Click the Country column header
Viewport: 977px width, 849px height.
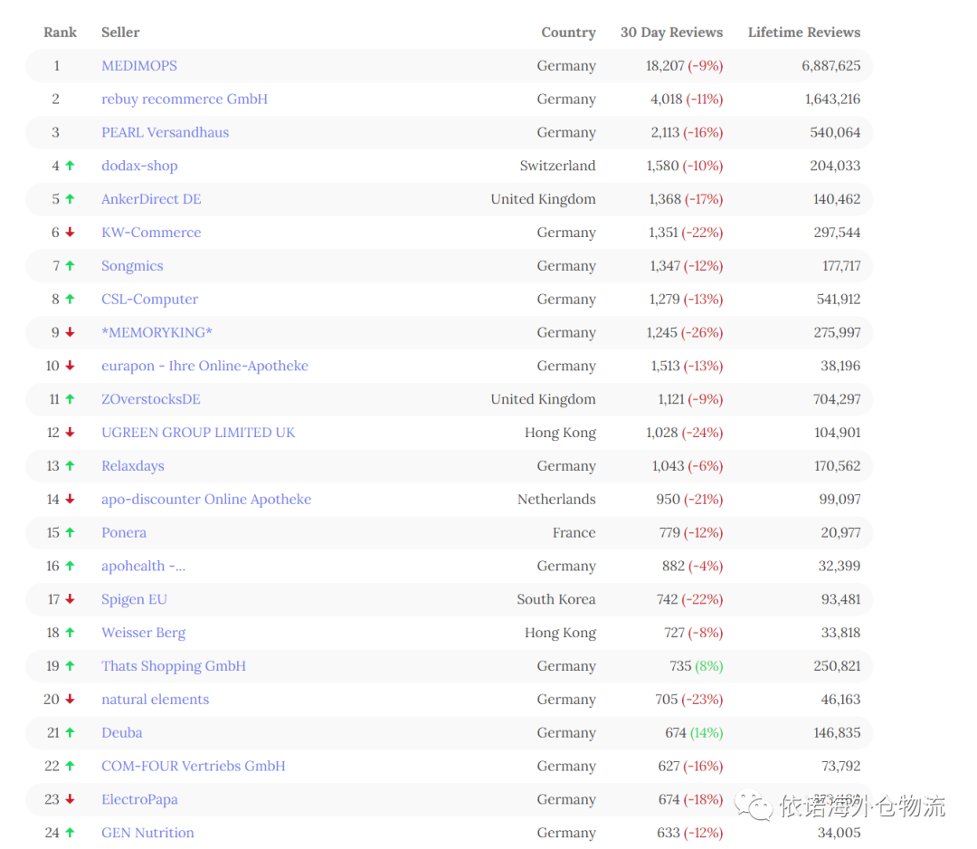(x=568, y=33)
